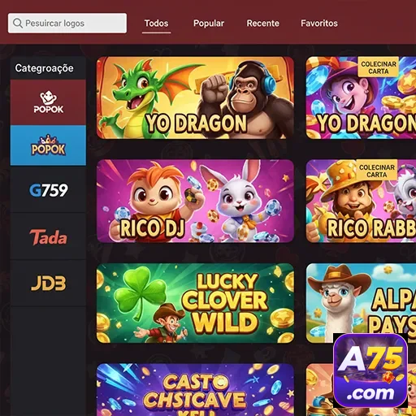416x416 pixels.
Task: Select the white POPOK provider logo
Action: click(x=48, y=102)
